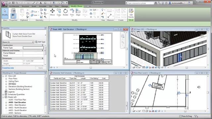This screenshot has height=119, width=212.
Task: Click the Help question mark icon
Action: point(189,3)
